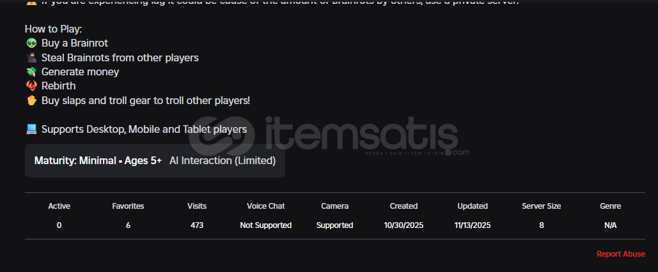This screenshot has width=658, height=272.
Task: Click the phoenix emoji next to Rebirth
Action: tap(31, 86)
